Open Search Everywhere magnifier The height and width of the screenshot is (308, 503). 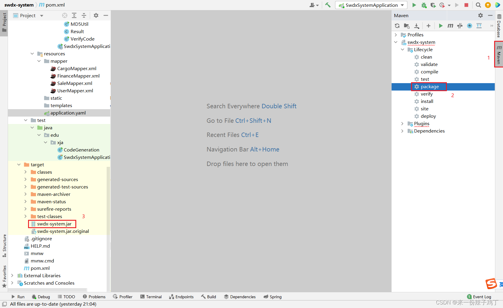point(478,5)
